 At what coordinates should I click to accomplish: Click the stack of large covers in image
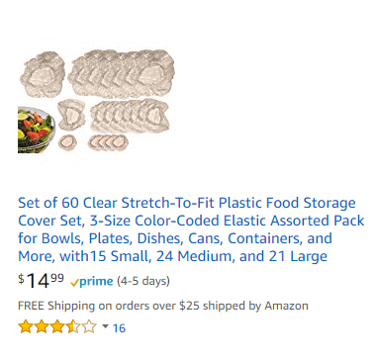click(x=122, y=73)
